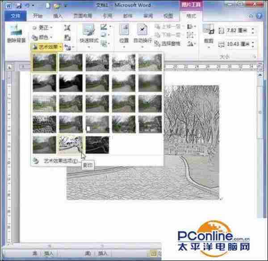Click the Rotate objects icon
This screenshot has width=268, height=261.
pos(190,44)
